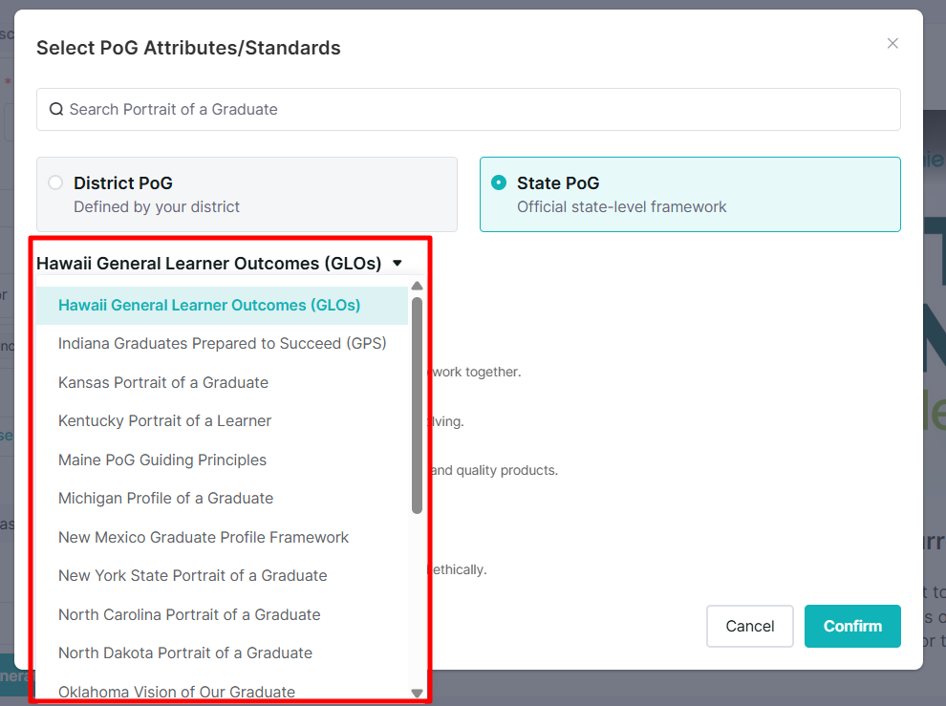Image resolution: width=946 pixels, height=706 pixels.
Task: Select the State PoG radio option
Action: (499, 182)
